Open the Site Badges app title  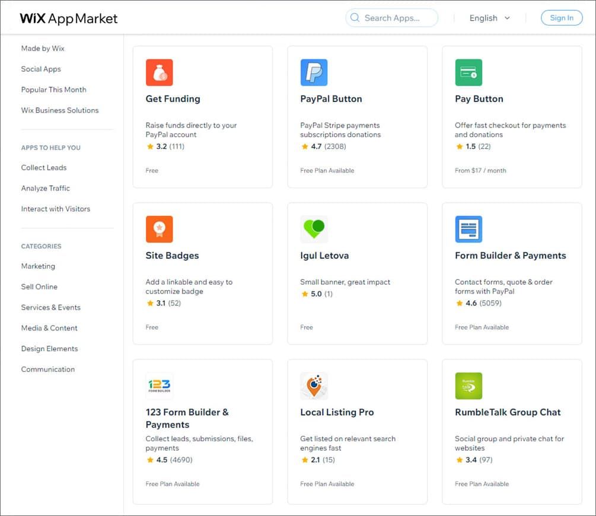(x=172, y=256)
